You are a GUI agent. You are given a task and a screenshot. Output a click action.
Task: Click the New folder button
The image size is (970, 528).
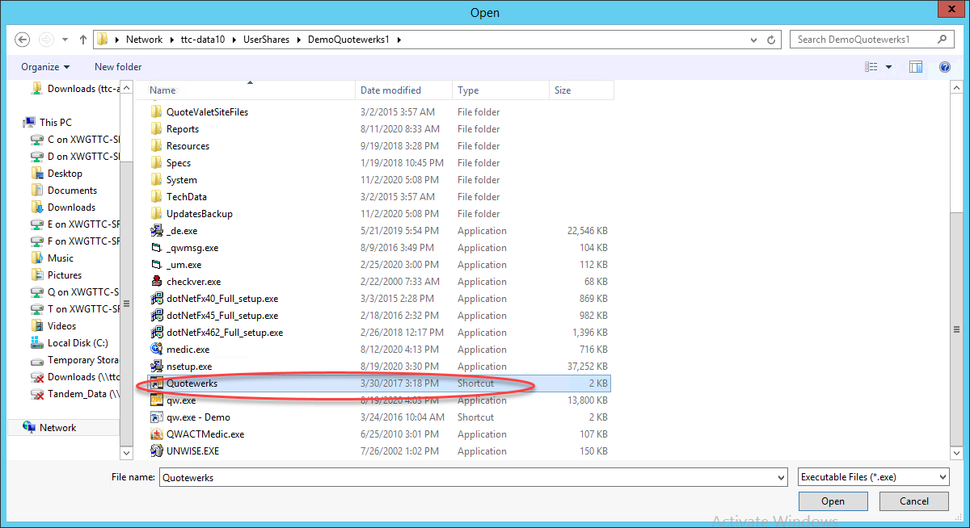coord(118,67)
